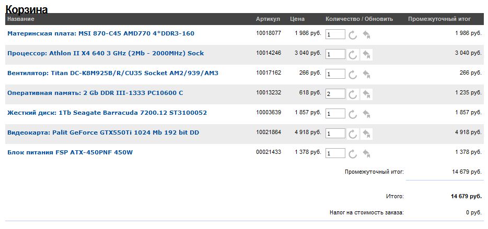
Task: Click the update icon for Seagate Barracuda
Action: tap(353, 114)
